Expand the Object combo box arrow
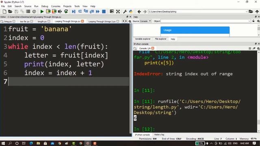The width and height of the screenshot is (260, 146). (249, 21)
